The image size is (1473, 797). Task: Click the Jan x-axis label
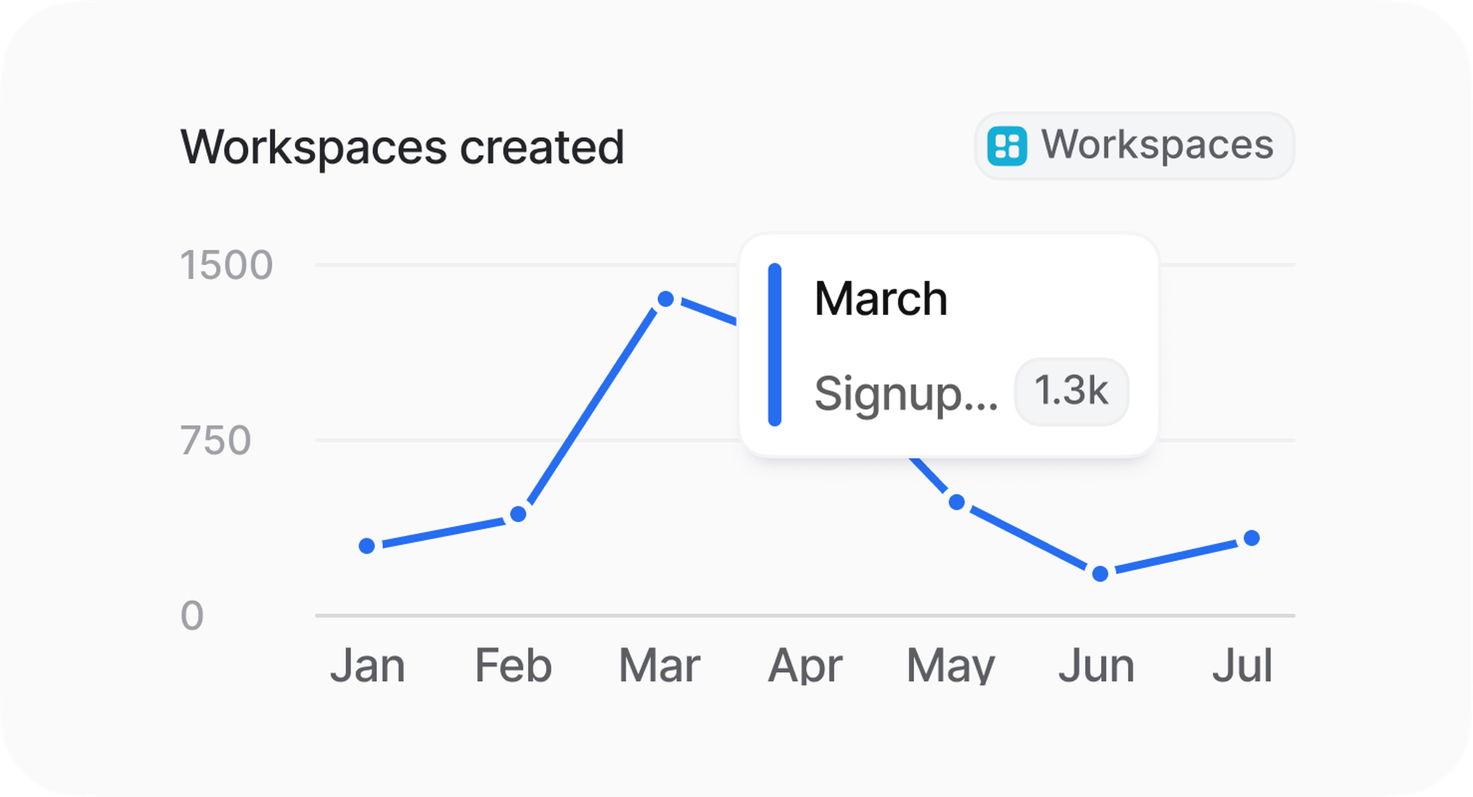pos(368,665)
